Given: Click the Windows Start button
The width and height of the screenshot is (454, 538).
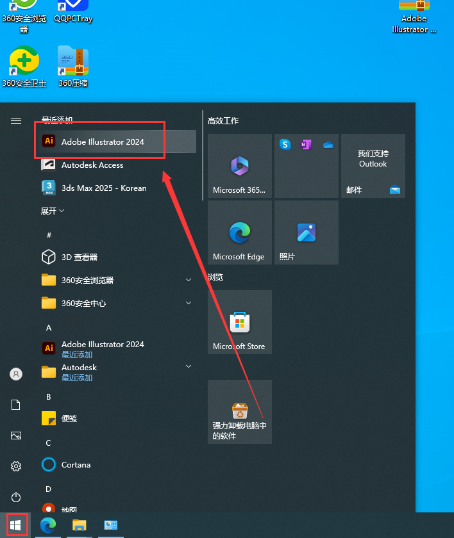Looking at the screenshot, I should click(15, 525).
